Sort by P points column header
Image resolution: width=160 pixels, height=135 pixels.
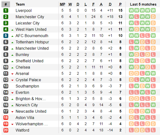pos(120,4)
